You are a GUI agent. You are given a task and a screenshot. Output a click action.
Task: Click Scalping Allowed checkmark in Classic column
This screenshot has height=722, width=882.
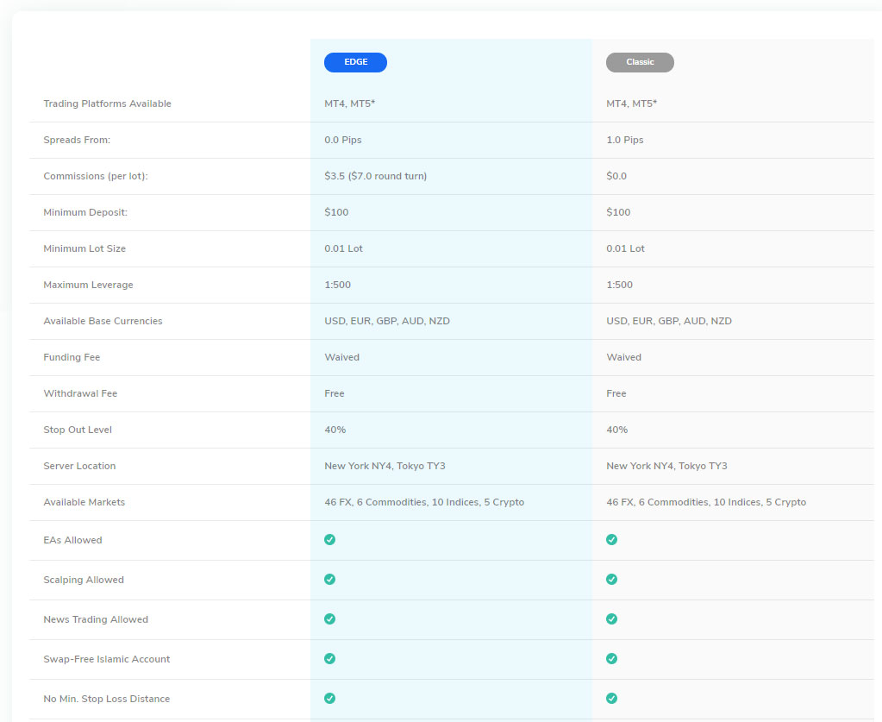611,580
